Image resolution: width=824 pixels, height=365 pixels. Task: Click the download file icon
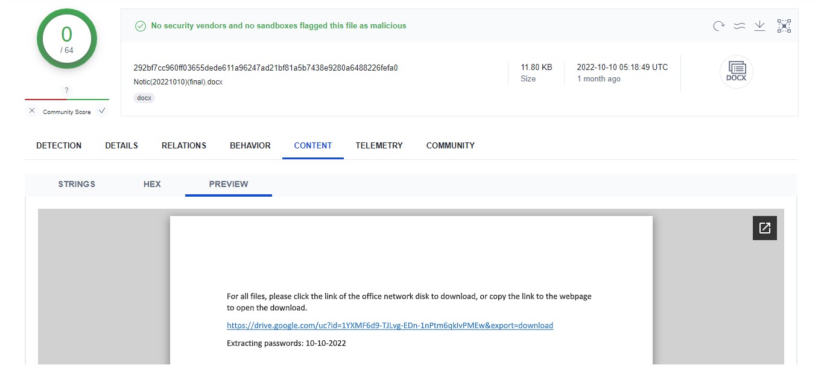point(760,26)
